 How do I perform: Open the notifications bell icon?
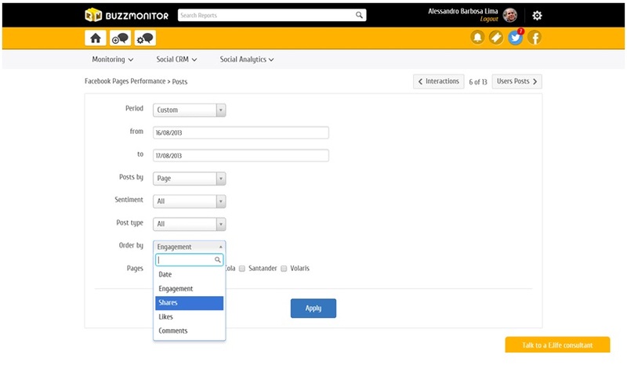[477, 38]
